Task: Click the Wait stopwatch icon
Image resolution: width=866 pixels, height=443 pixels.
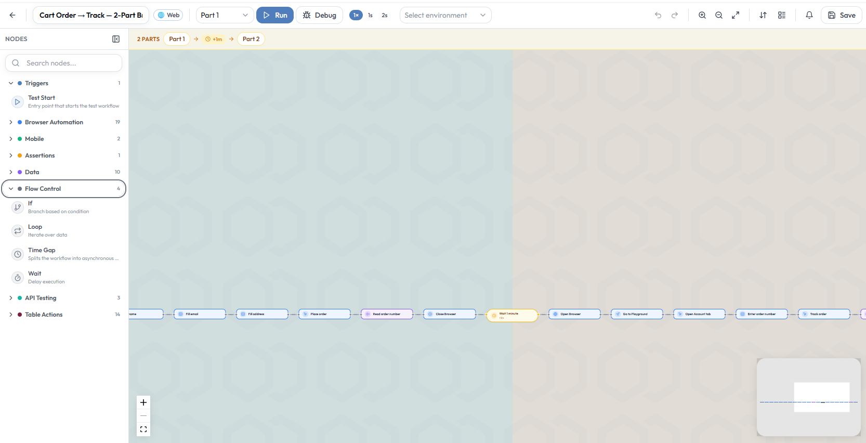Action: point(18,278)
